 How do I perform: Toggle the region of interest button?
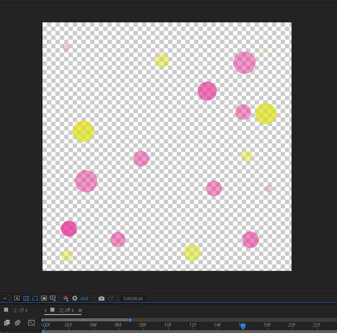pos(44,298)
